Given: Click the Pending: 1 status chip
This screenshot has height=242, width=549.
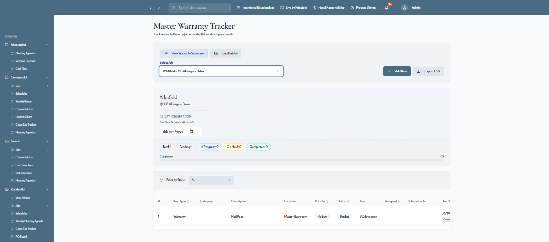Looking at the screenshot, I should (x=186, y=147).
